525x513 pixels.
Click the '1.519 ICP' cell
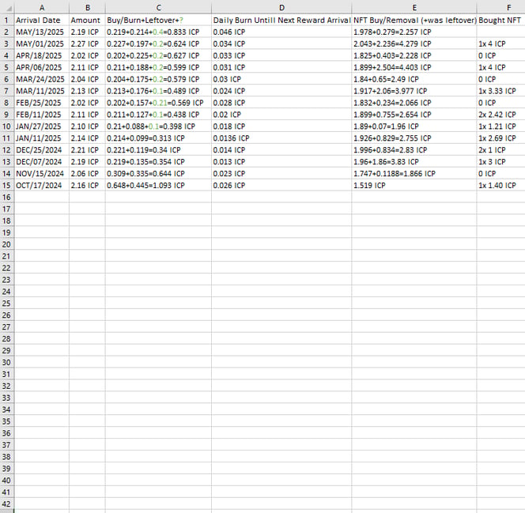[x=414, y=186]
